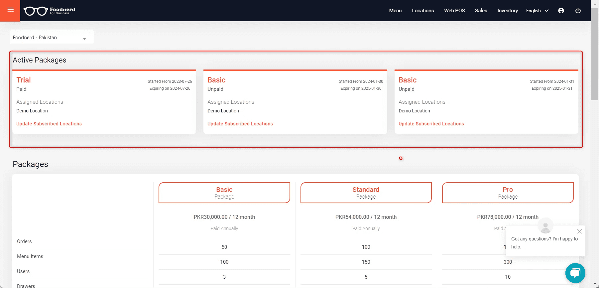Open the live chat bubble button
This screenshot has height=288, width=599.
tap(575, 273)
